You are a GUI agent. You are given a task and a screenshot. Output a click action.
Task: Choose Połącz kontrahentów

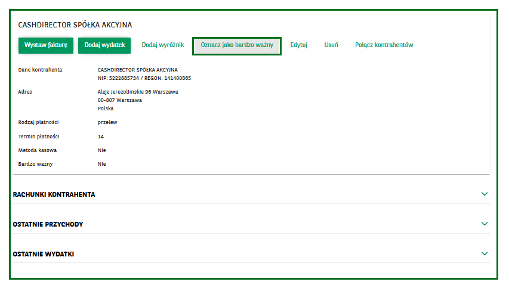tap(384, 45)
